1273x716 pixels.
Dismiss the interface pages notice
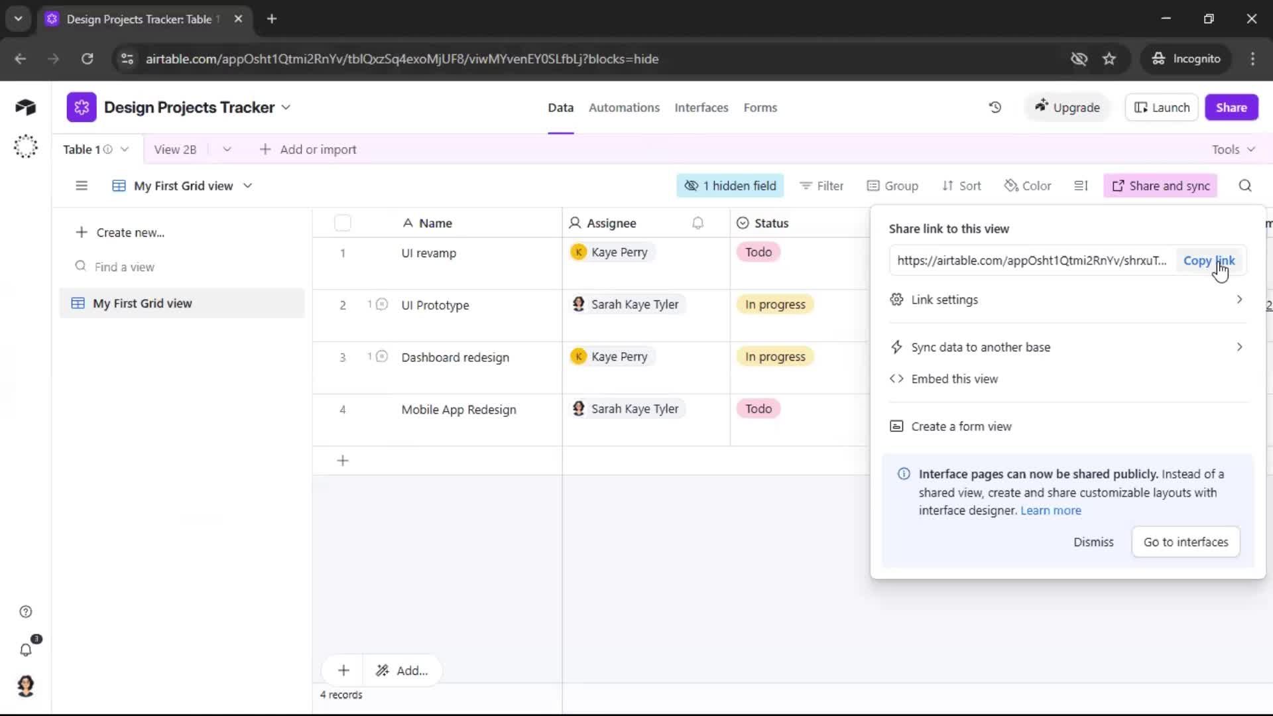pyautogui.click(x=1093, y=542)
